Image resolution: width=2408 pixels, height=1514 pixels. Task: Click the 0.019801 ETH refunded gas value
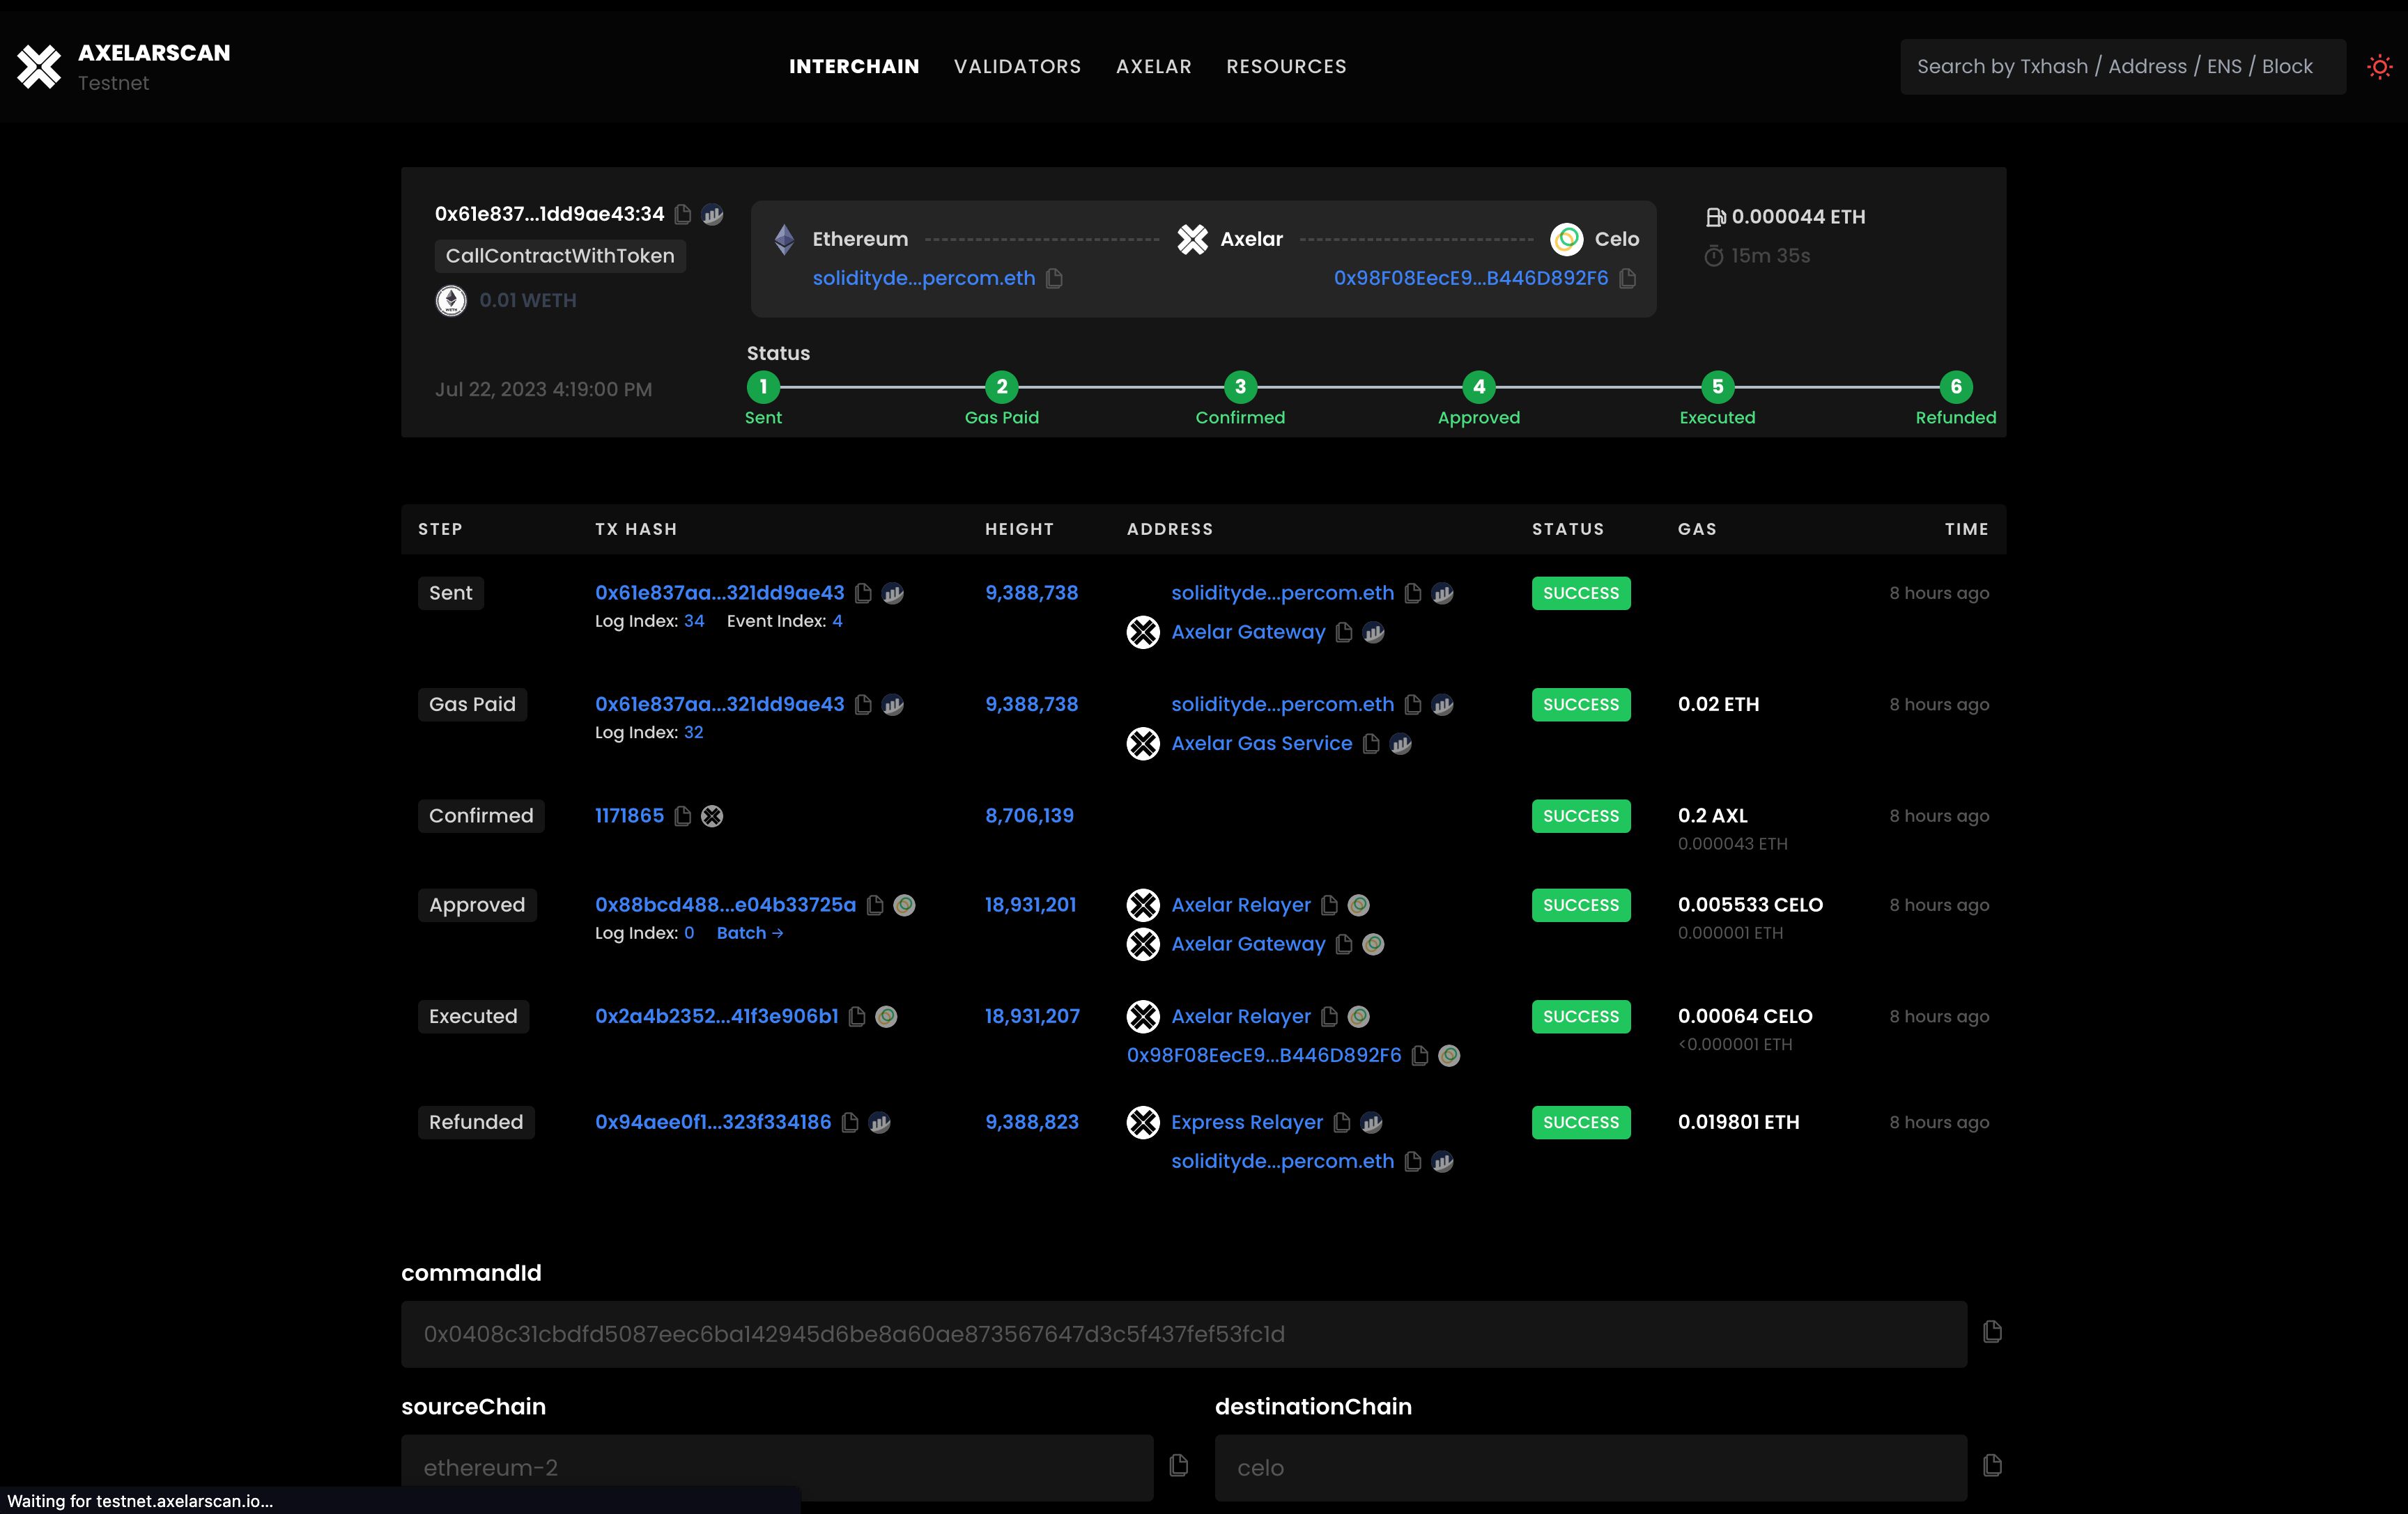tap(1739, 1122)
